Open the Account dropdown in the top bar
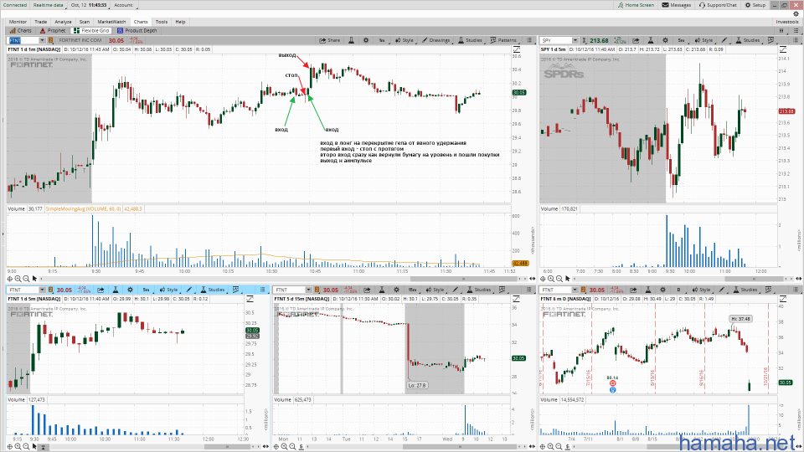Screen dimensions: 804x452 pos(124,5)
